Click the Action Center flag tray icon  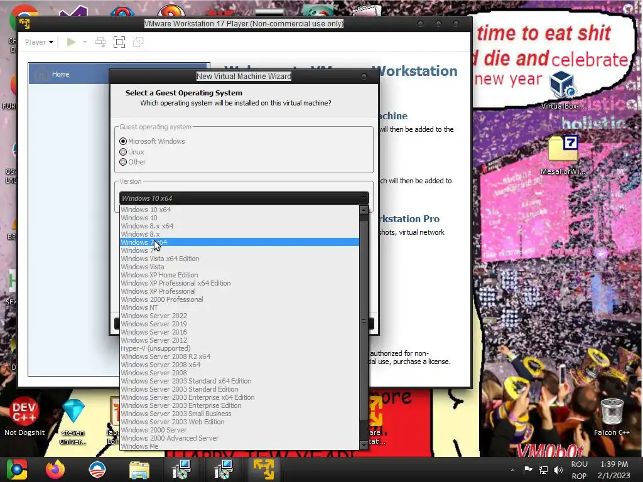point(527,469)
